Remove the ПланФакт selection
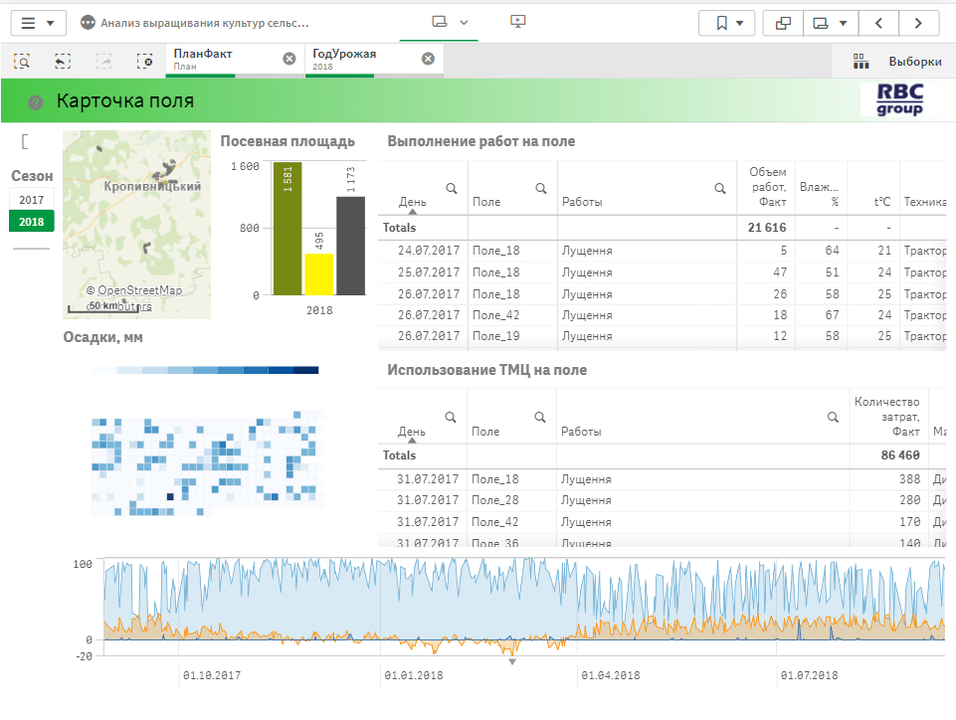The image size is (956, 720). coord(289,59)
